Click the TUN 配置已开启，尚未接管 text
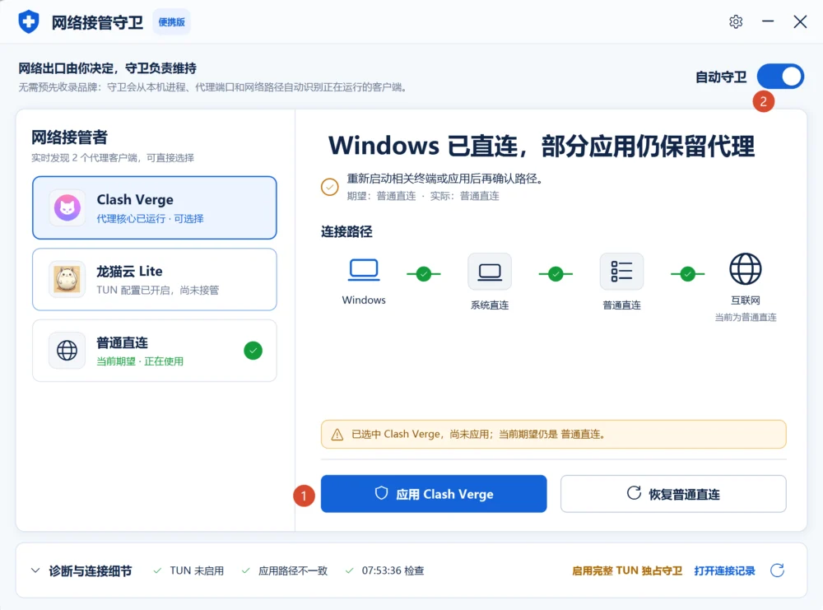This screenshot has height=610, width=823. click(x=157, y=290)
